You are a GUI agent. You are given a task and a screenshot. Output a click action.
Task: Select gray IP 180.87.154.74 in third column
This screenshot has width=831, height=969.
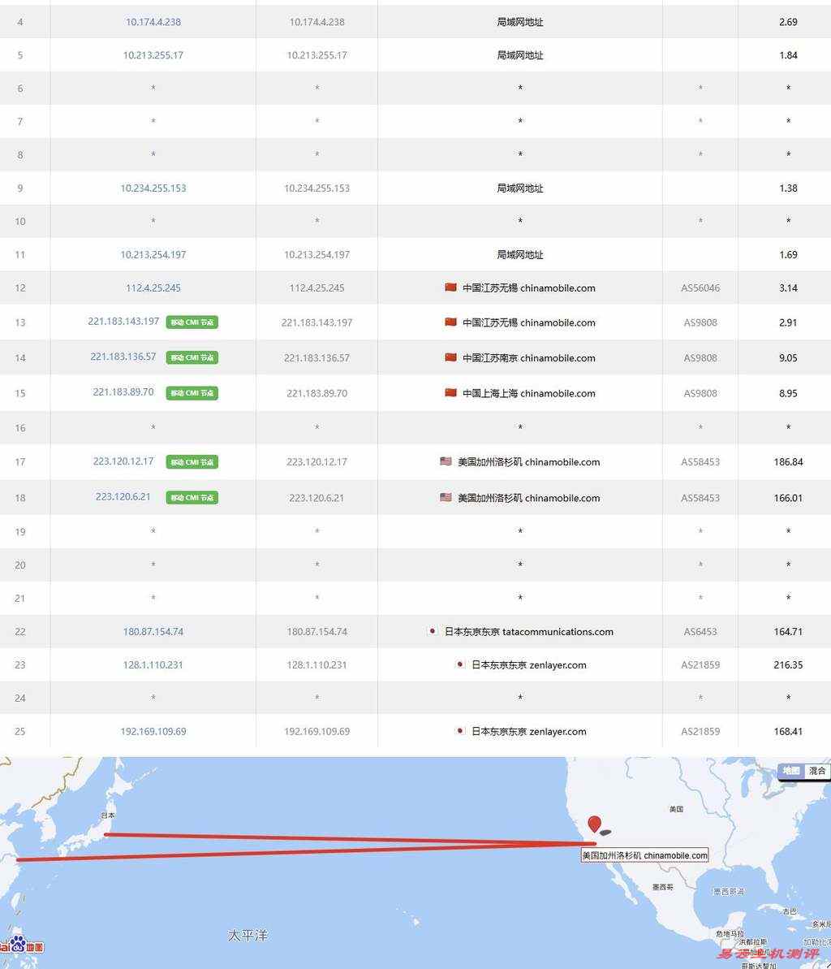click(316, 632)
